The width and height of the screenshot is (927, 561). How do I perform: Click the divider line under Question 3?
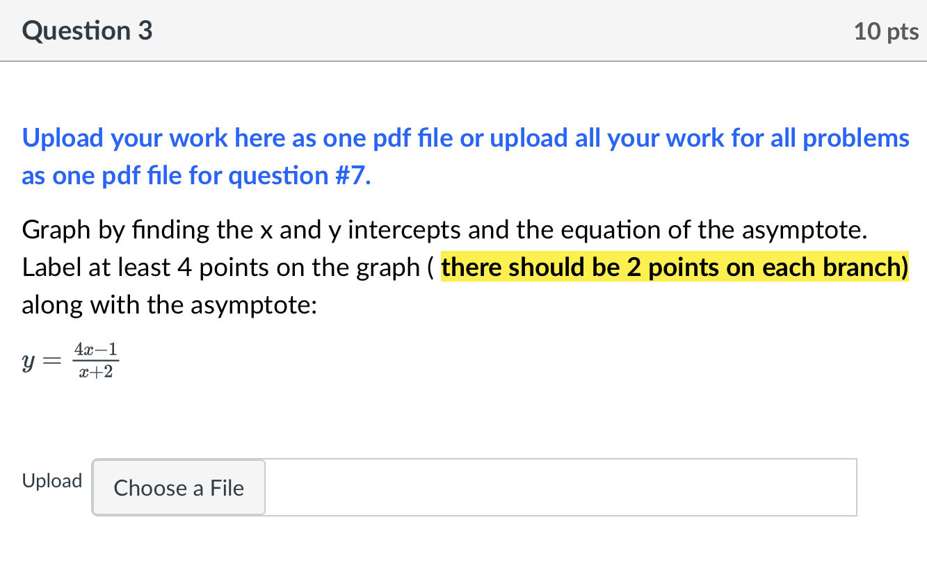tap(463, 62)
